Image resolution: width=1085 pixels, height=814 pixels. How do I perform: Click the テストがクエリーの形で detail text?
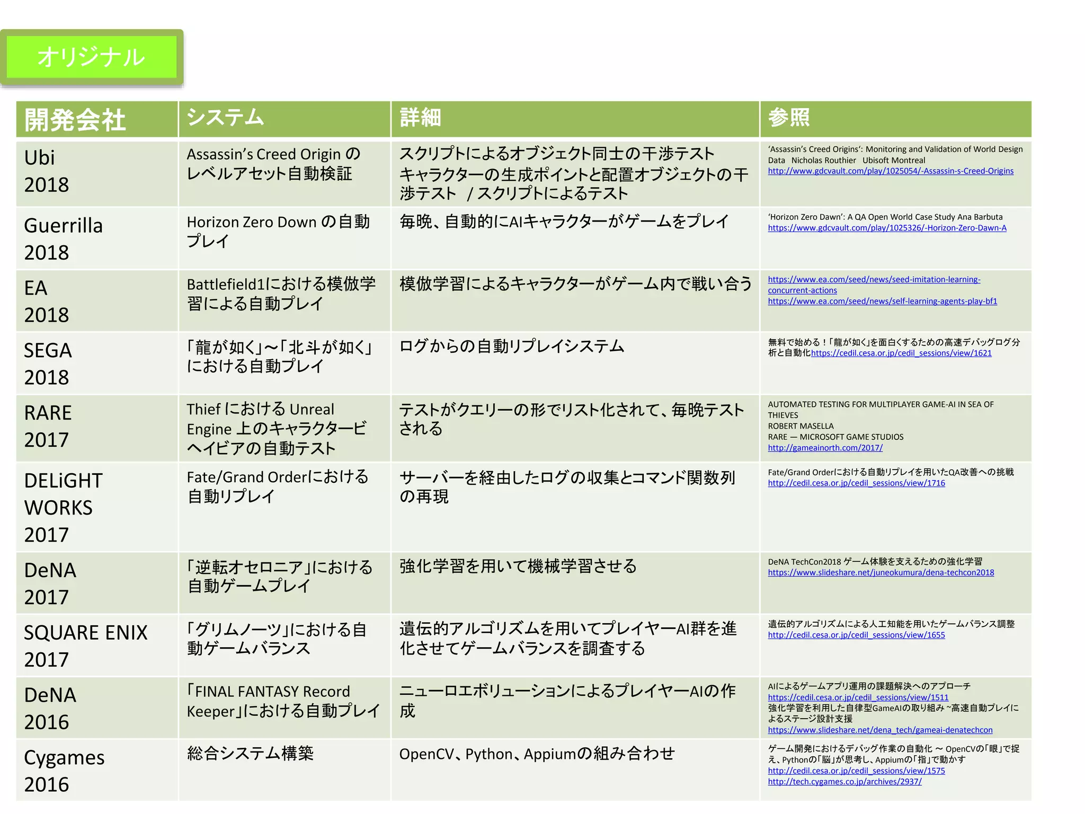(x=572, y=419)
